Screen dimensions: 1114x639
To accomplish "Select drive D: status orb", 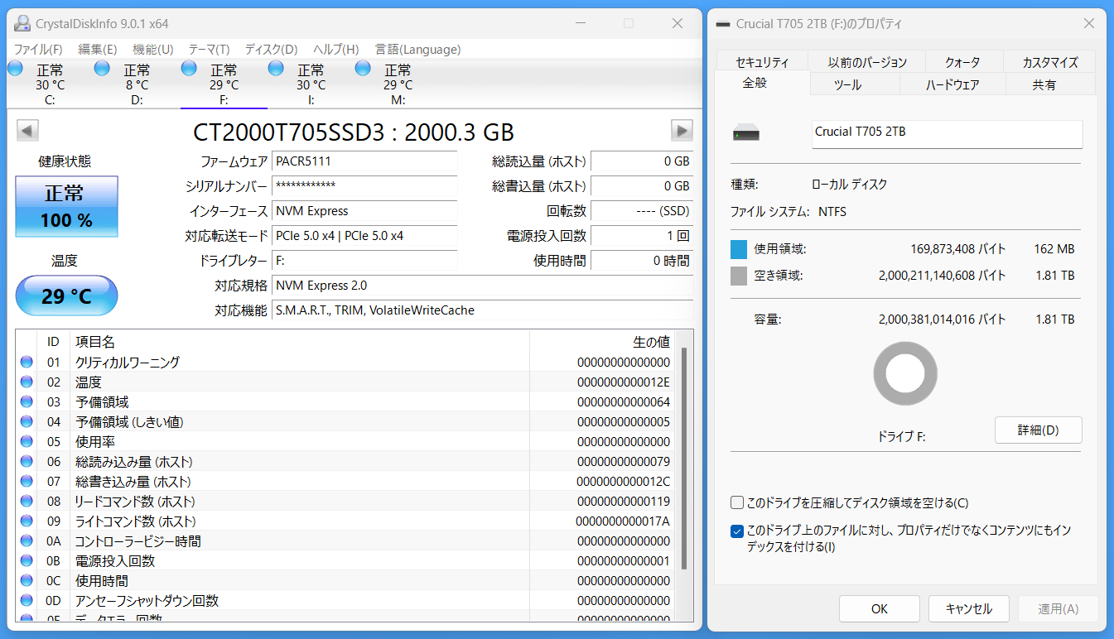I will coord(102,68).
